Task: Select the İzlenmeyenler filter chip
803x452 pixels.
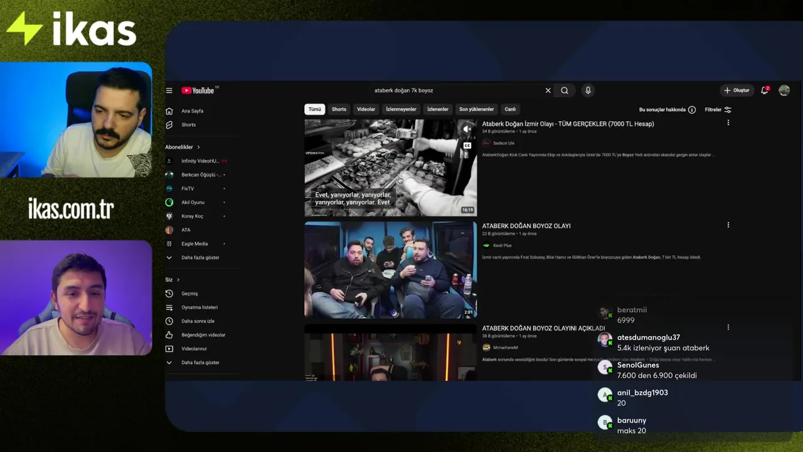Action: (x=401, y=109)
